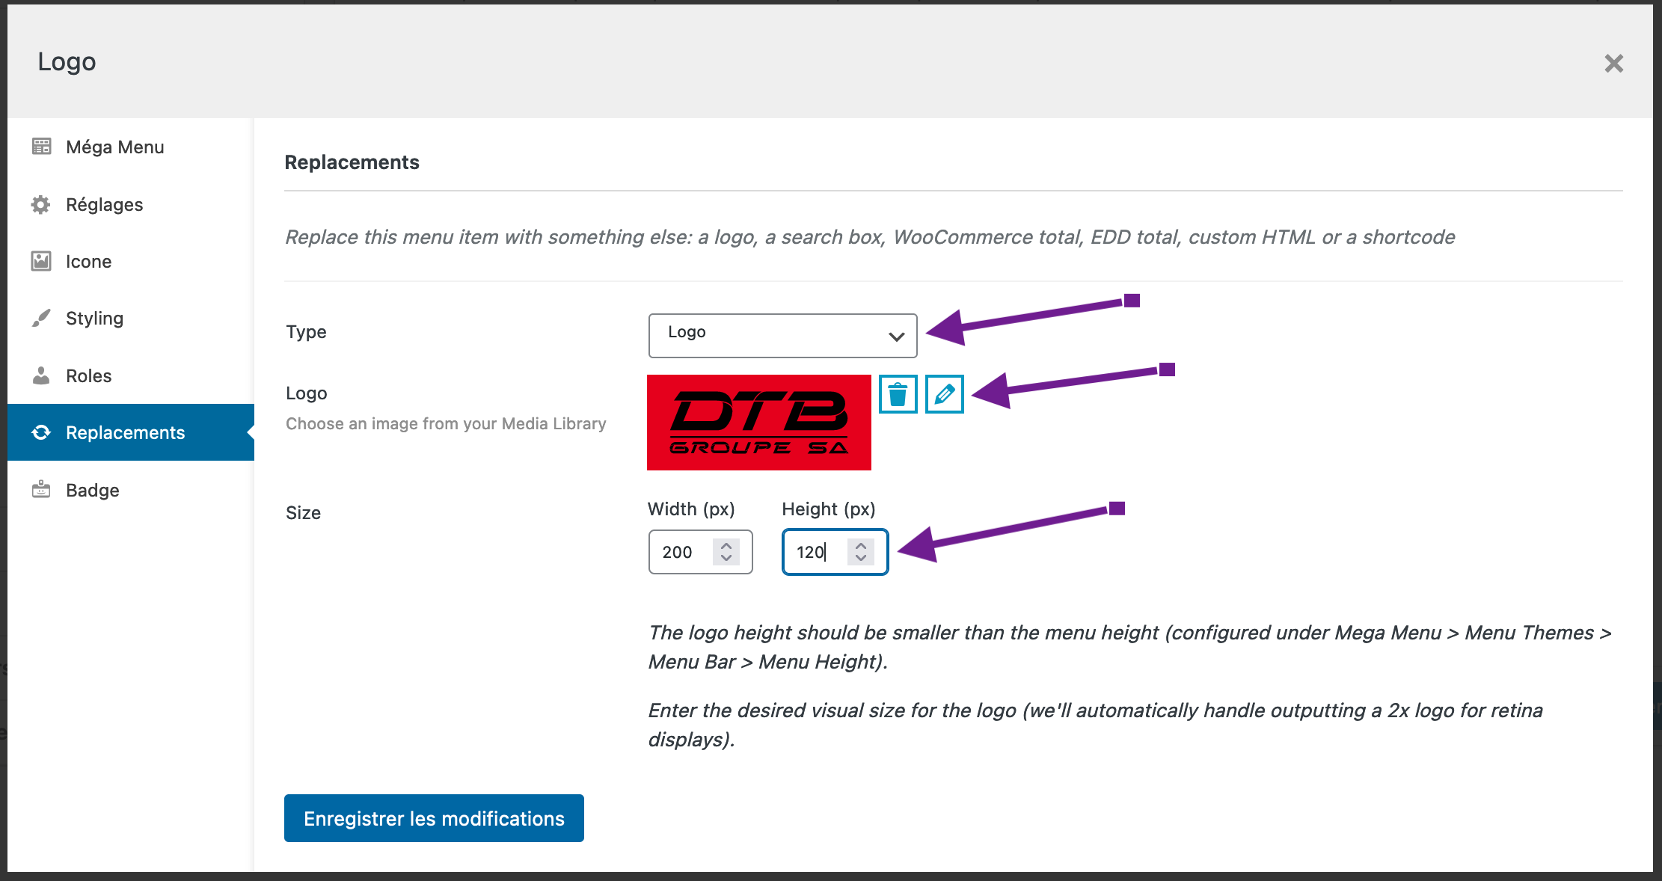Open the Méga Menu tab
The image size is (1662, 881).
(x=114, y=147)
